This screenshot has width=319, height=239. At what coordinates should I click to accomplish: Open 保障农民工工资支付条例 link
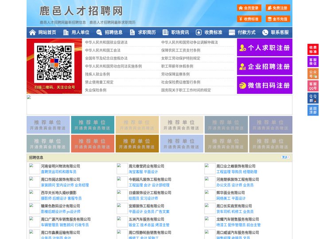tap(181, 50)
